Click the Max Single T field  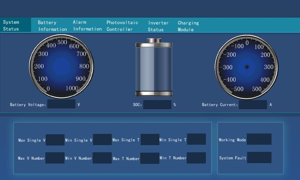tap(150, 139)
